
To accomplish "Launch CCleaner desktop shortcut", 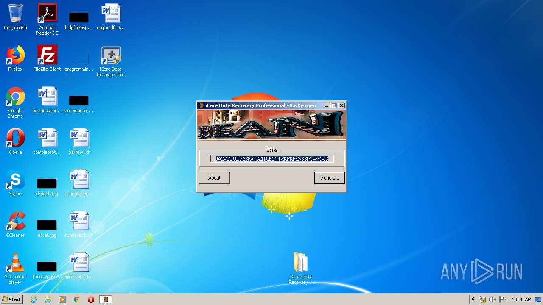I will tap(15, 225).
